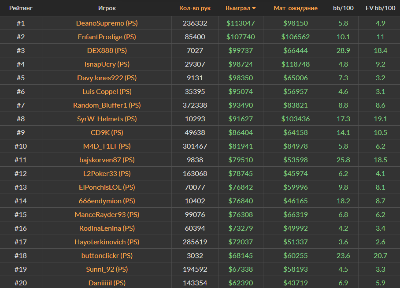400x288 pixels.
Task: Click the sort arrow next to Выиграл
Action: [x=254, y=8]
